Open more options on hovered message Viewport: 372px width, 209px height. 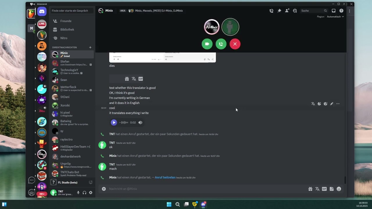click(338, 104)
